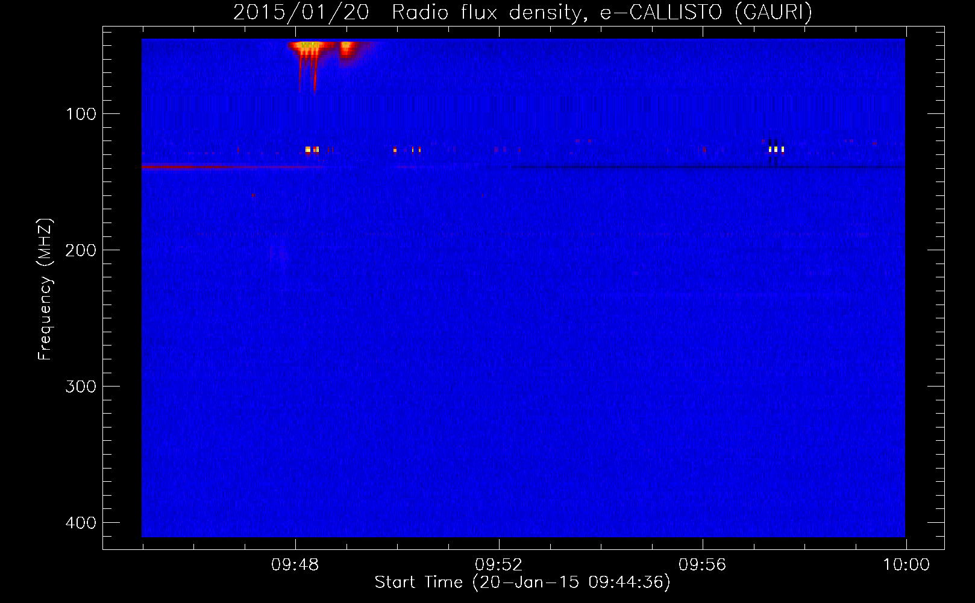
Task: Click the 100 frequency tick label
Action: point(81,114)
